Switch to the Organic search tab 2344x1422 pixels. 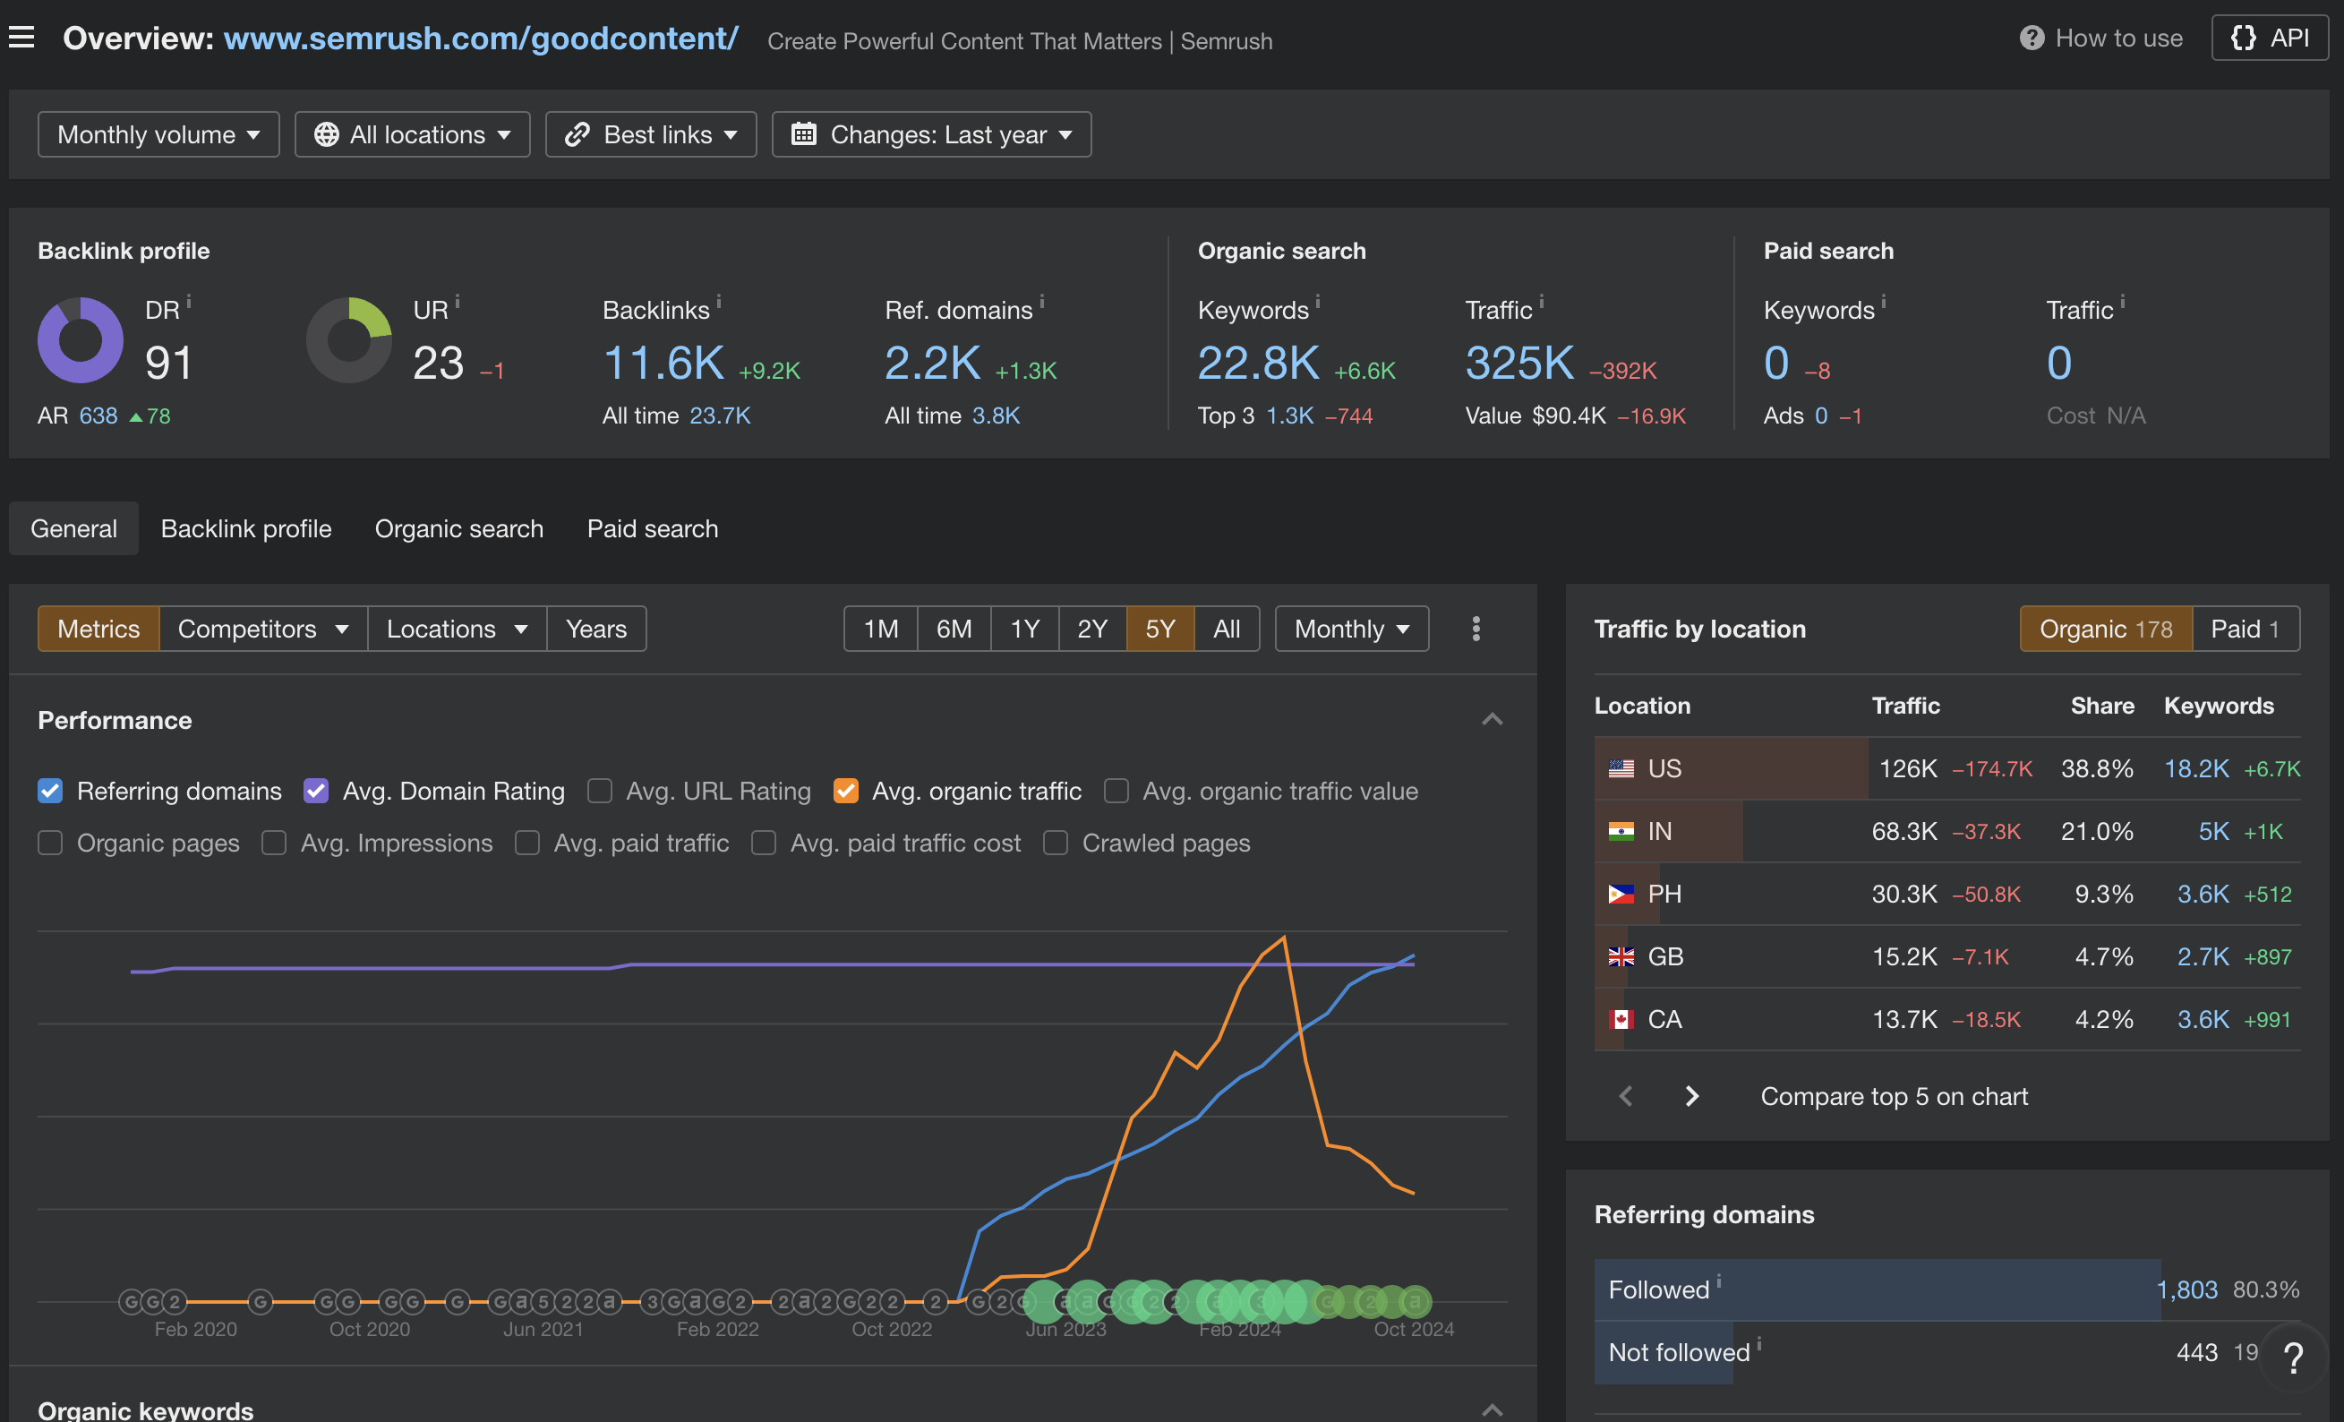point(459,529)
